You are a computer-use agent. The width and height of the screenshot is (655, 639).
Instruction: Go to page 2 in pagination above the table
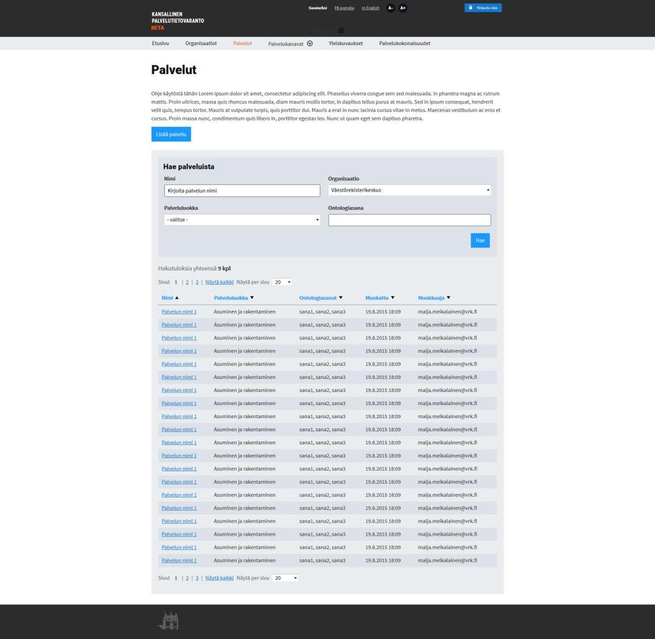pyautogui.click(x=187, y=282)
